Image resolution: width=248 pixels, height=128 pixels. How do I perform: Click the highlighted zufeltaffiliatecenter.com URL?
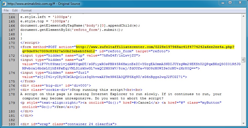coord(155,47)
